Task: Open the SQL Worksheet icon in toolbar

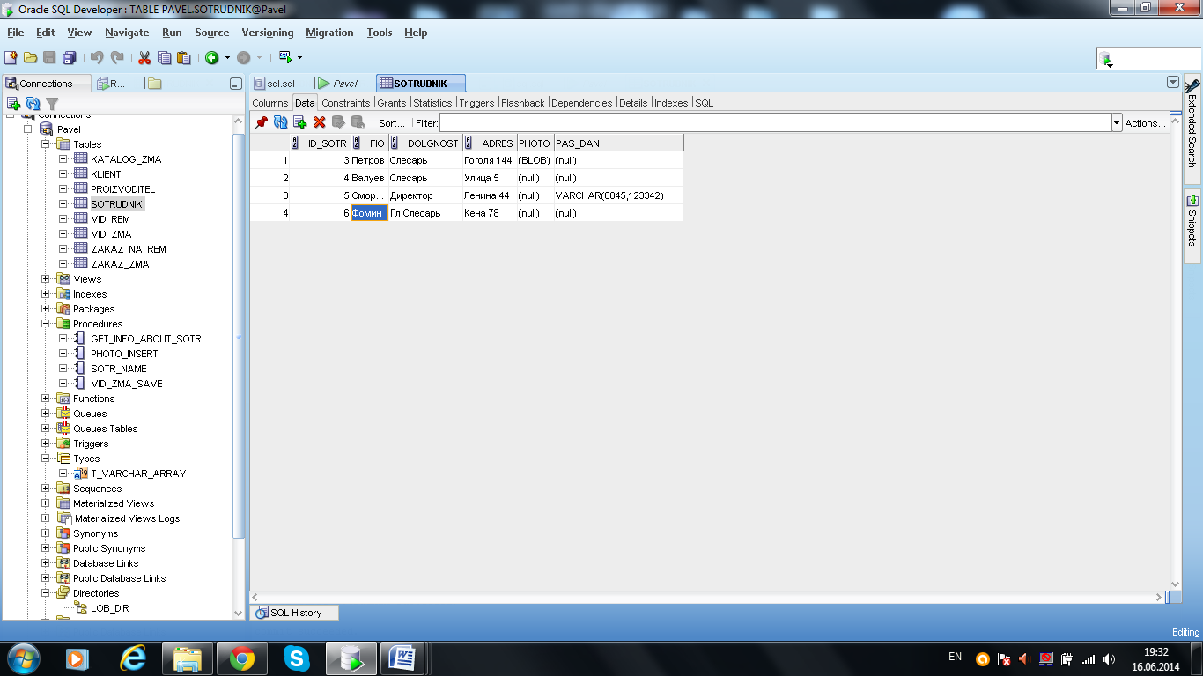Action: pyautogui.click(x=284, y=57)
